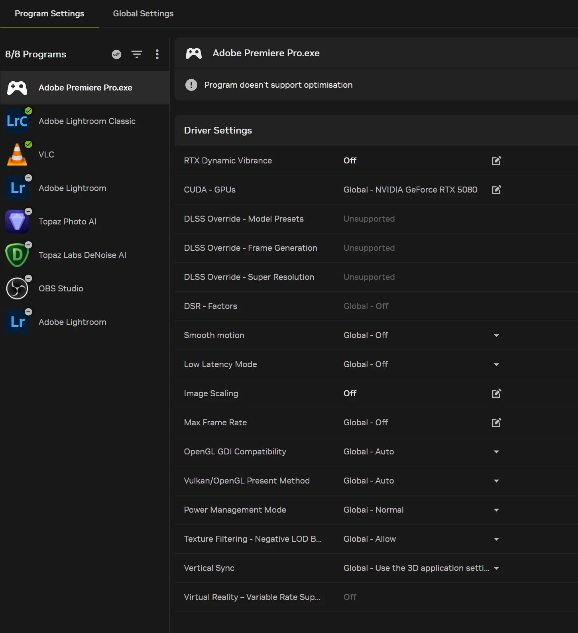Edit the Max Frame Rate setting

click(496, 423)
